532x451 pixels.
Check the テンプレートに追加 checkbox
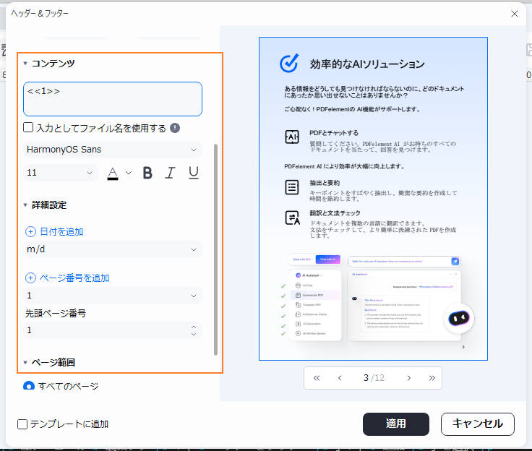pos(22,424)
